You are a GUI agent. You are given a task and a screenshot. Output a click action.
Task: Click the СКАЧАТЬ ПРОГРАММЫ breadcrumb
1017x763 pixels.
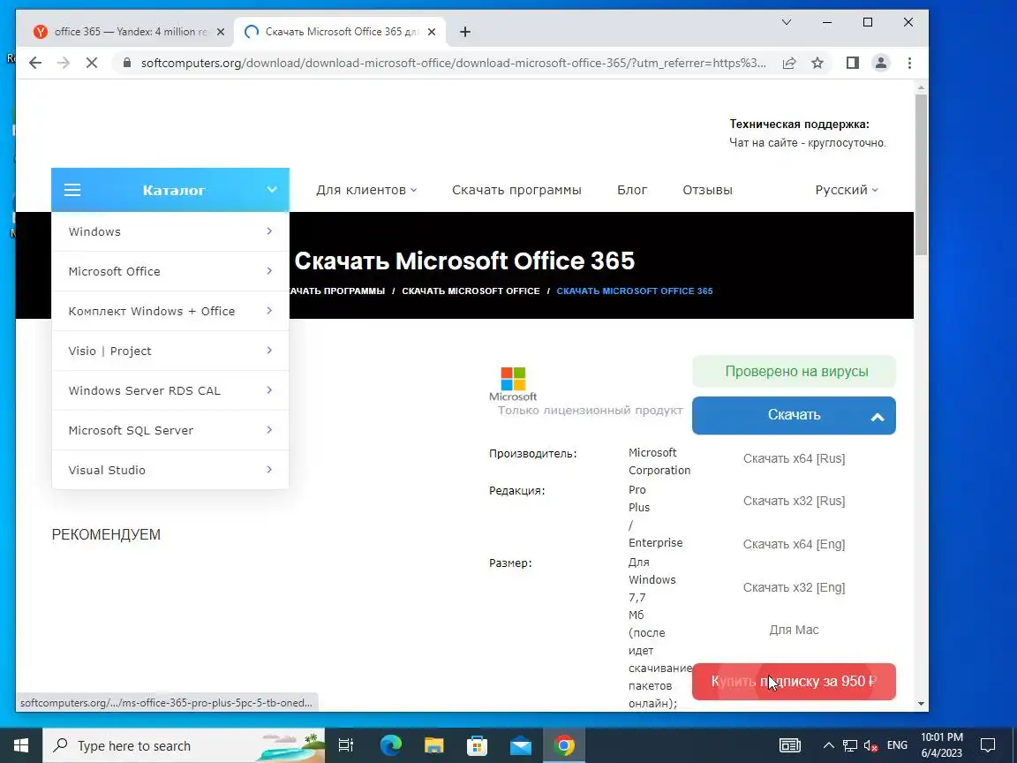point(336,291)
